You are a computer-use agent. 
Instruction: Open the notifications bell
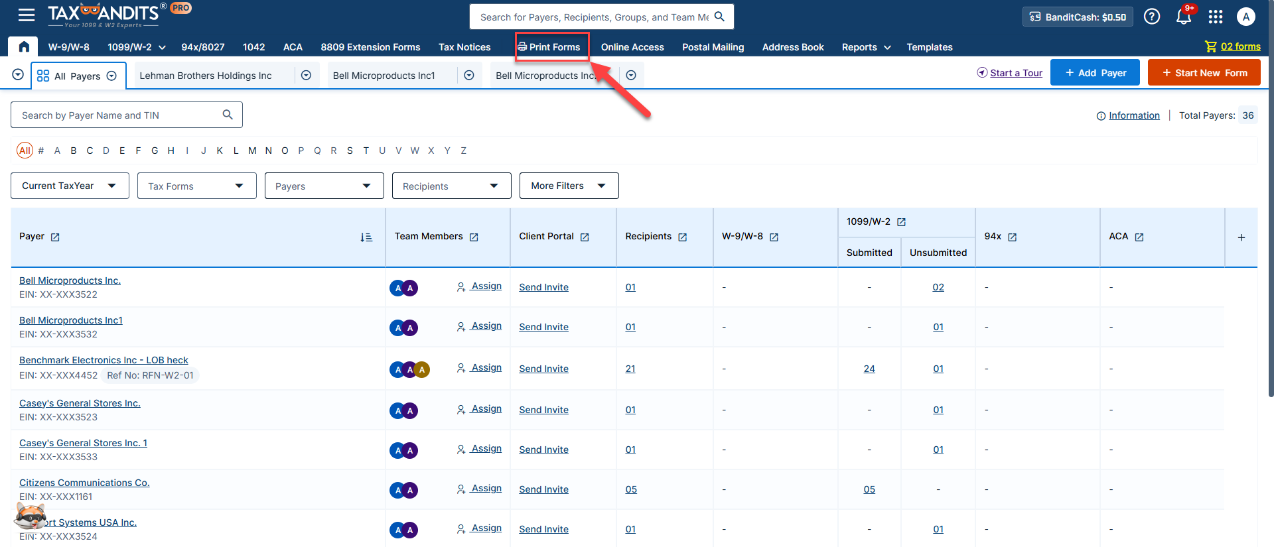coord(1184,17)
